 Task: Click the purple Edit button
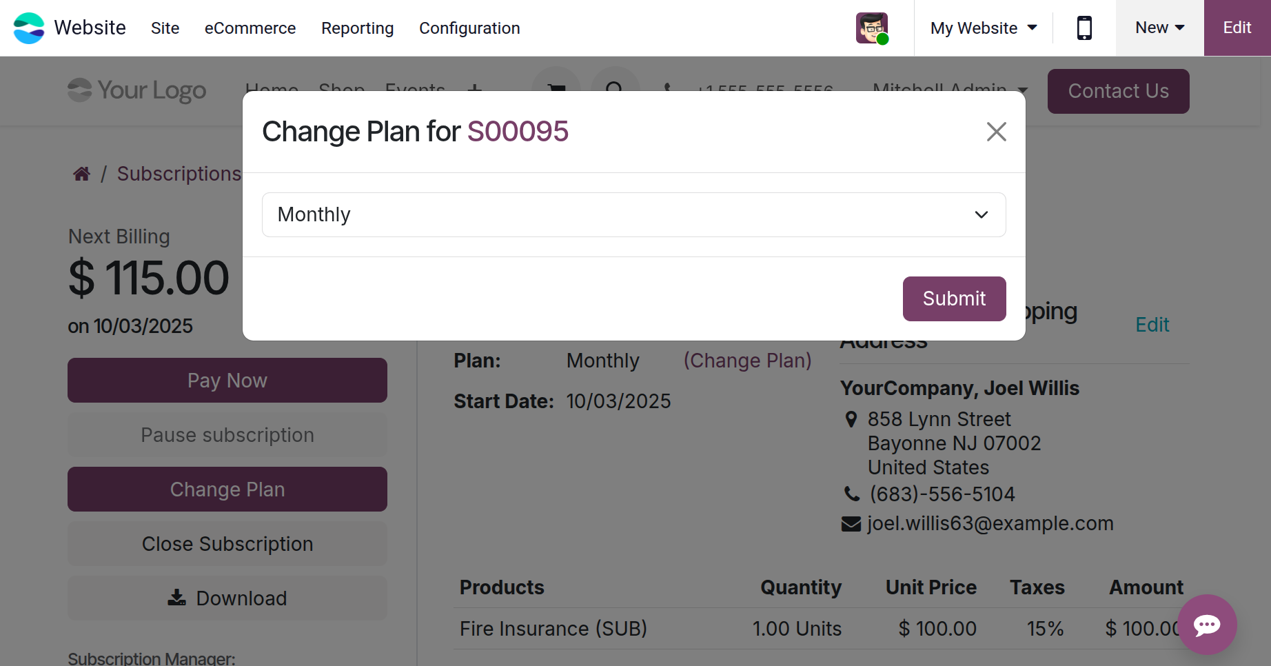click(x=1237, y=28)
